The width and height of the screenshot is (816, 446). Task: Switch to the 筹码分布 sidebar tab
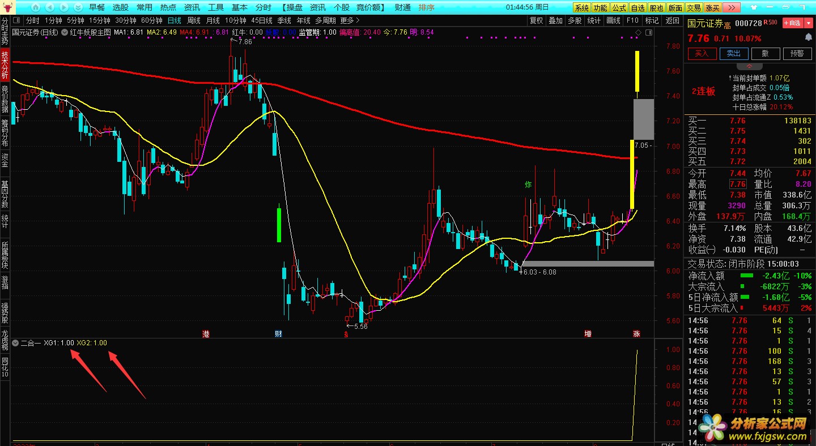tap(5, 132)
